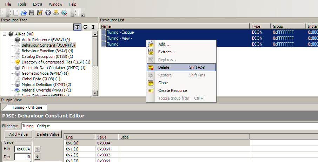Click the Clone icon in context menu

coord(151,83)
